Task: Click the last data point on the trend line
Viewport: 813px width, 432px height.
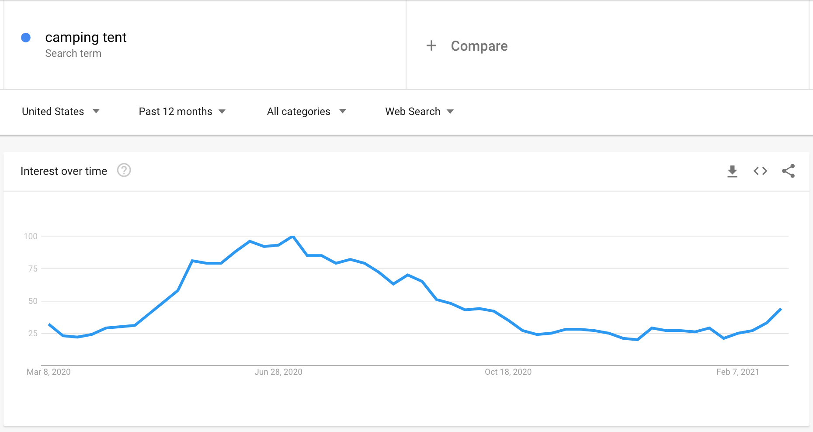Action: (x=781, y=309)
